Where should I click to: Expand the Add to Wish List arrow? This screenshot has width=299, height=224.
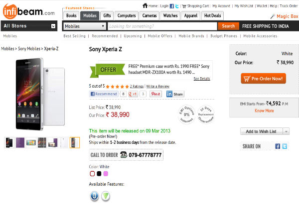pyautogui.click(x=286, y=131)
